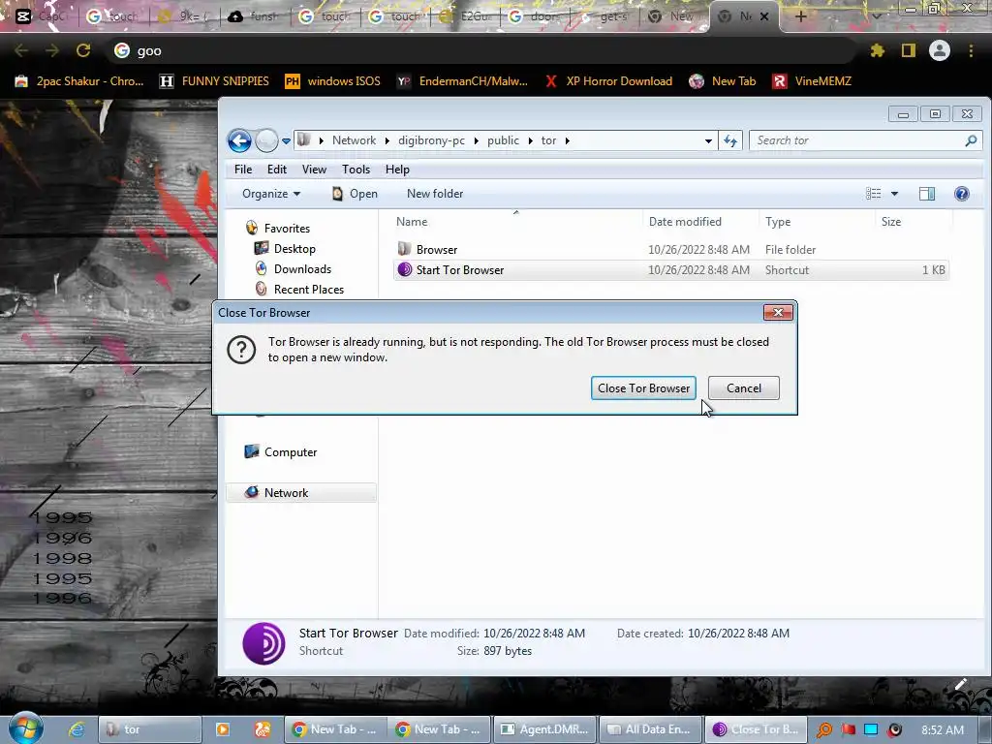
Task: Click Close Tor Browser button in dialog
Action: click(x=643, y=387)
